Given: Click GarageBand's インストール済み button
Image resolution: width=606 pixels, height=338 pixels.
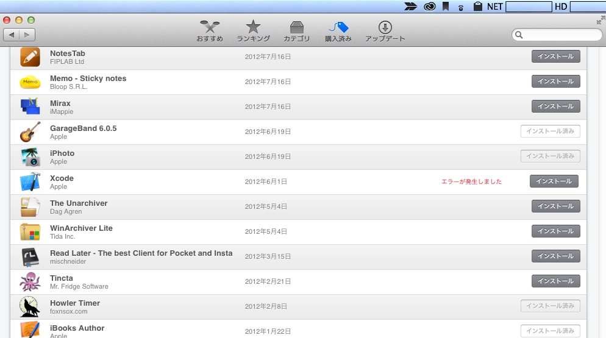Looking at the screenshot, I should pyautogui.click(x=551, y=132).
